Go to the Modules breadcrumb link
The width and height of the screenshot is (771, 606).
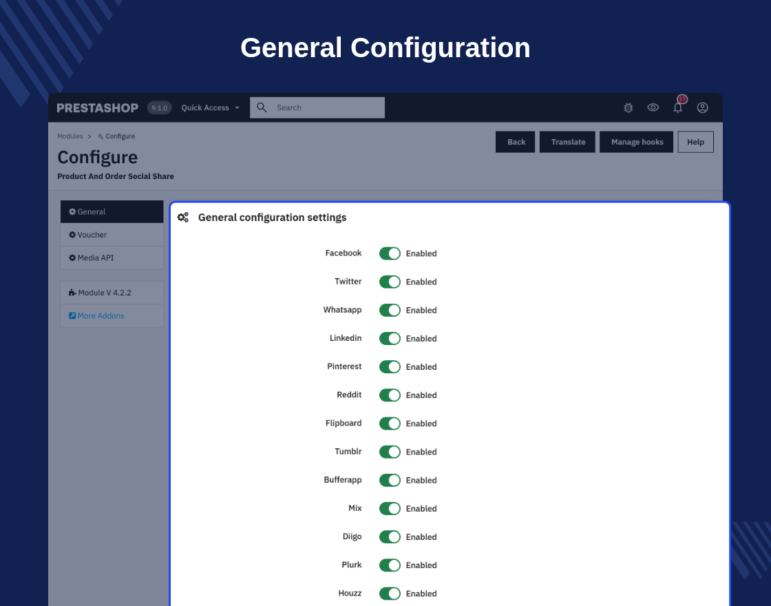pos(70,136)
